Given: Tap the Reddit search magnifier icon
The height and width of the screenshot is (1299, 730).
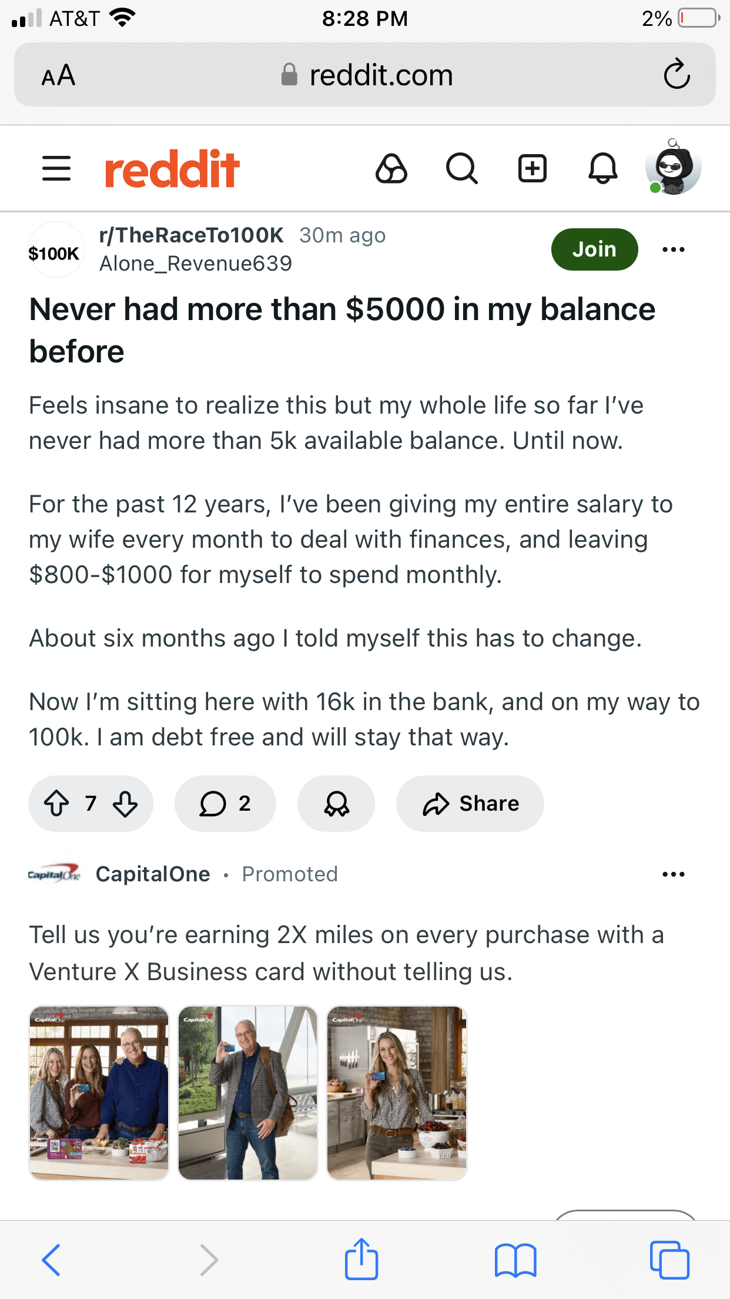Looking at the screenshot, I should point(461,169).
